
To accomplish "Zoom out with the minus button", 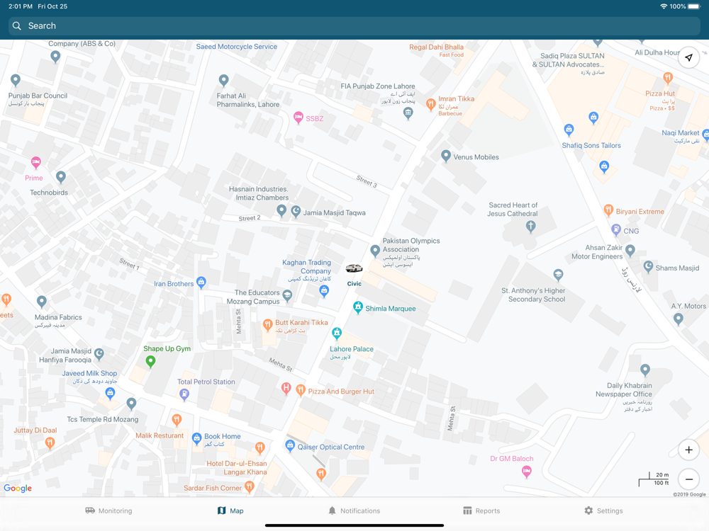I will (x=688, y=479).
